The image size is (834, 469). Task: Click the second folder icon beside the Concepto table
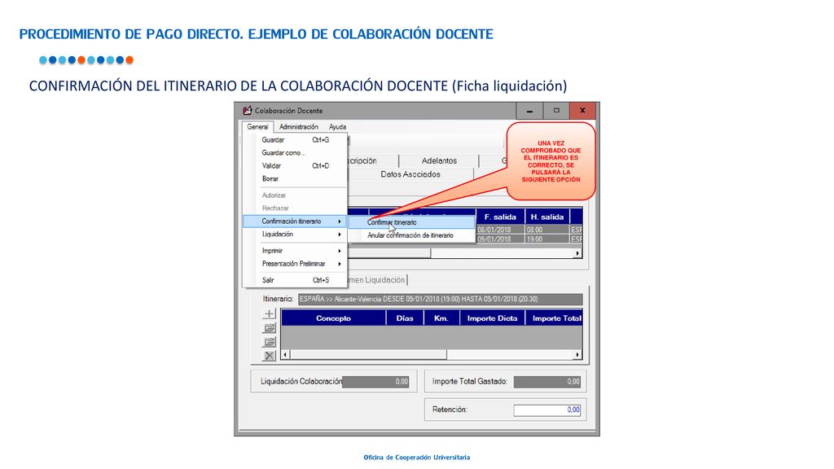tap(269, 342)
